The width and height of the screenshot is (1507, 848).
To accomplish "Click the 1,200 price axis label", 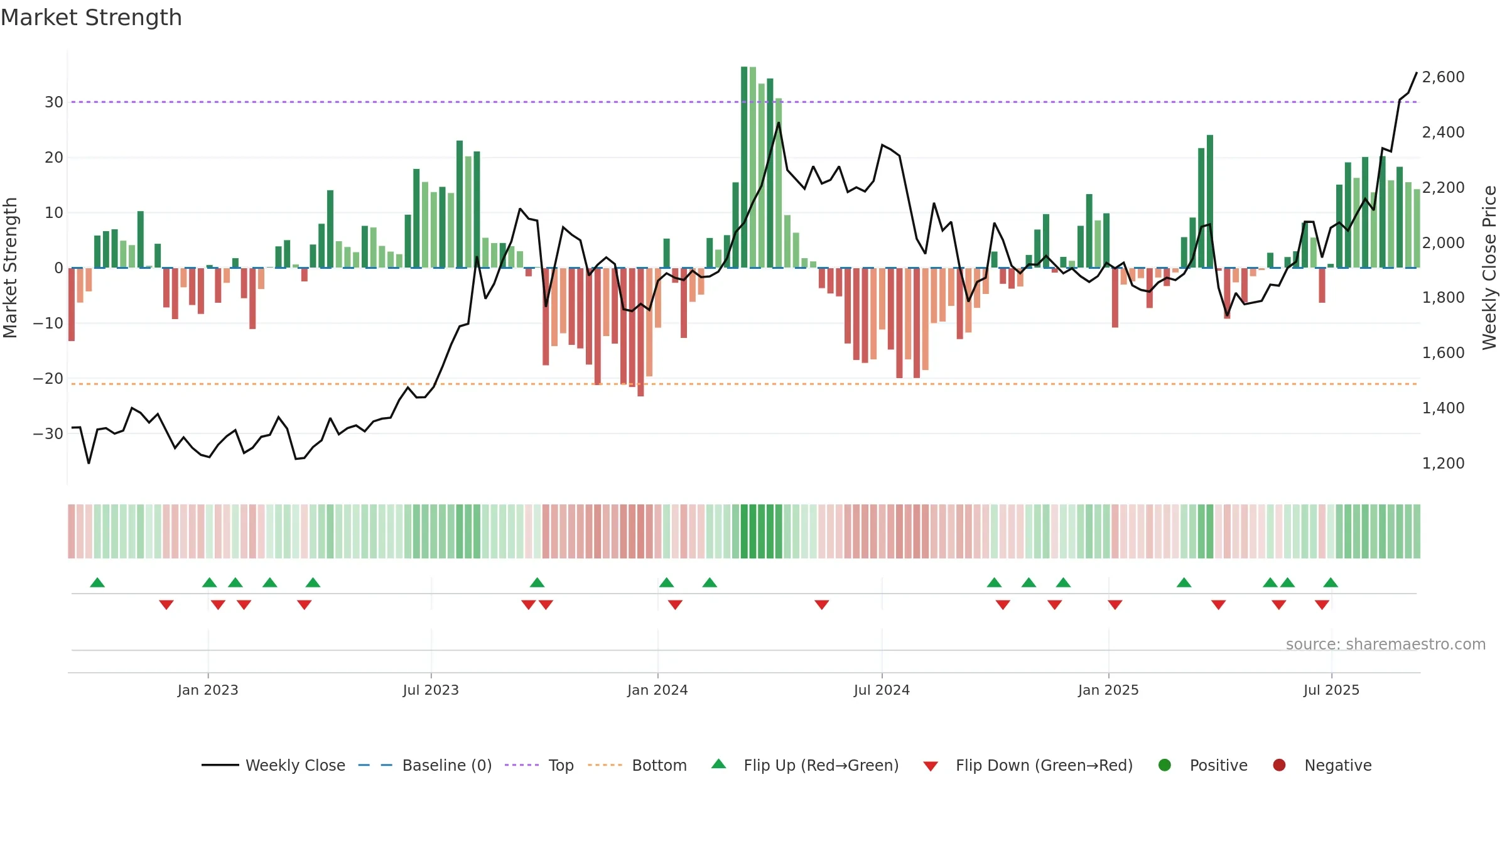I will click(1444, 464).
